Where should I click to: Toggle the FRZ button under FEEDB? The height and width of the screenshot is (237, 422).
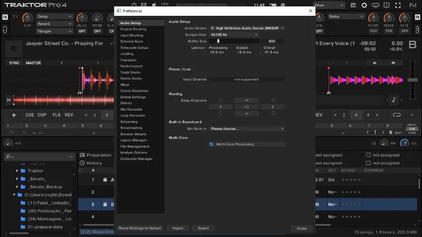tap(389, 31)
